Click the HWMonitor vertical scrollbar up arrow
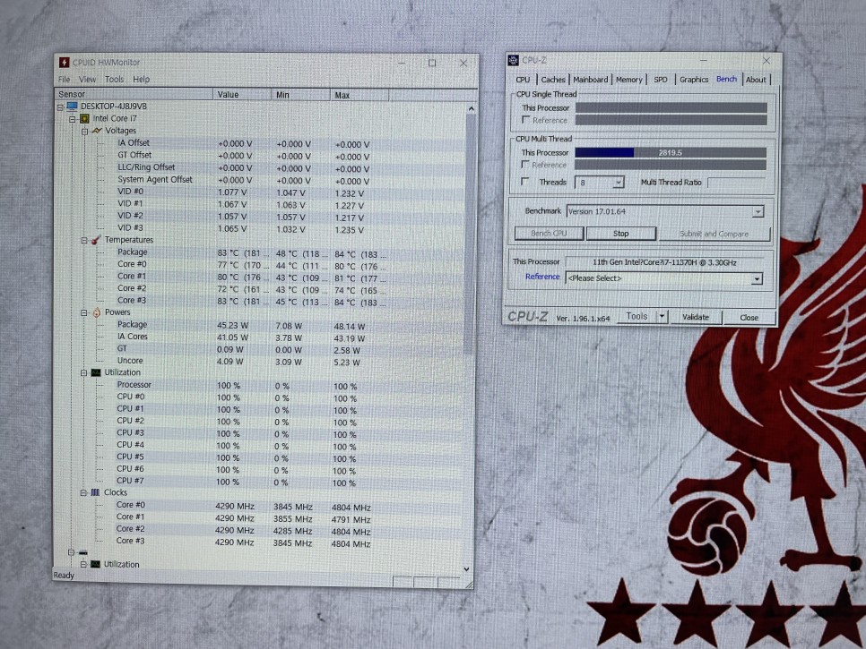 (472, 109)
